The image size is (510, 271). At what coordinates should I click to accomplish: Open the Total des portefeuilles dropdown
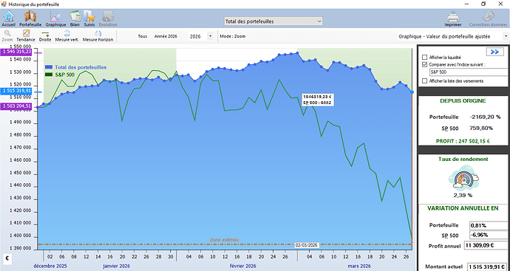pos(273,21)
